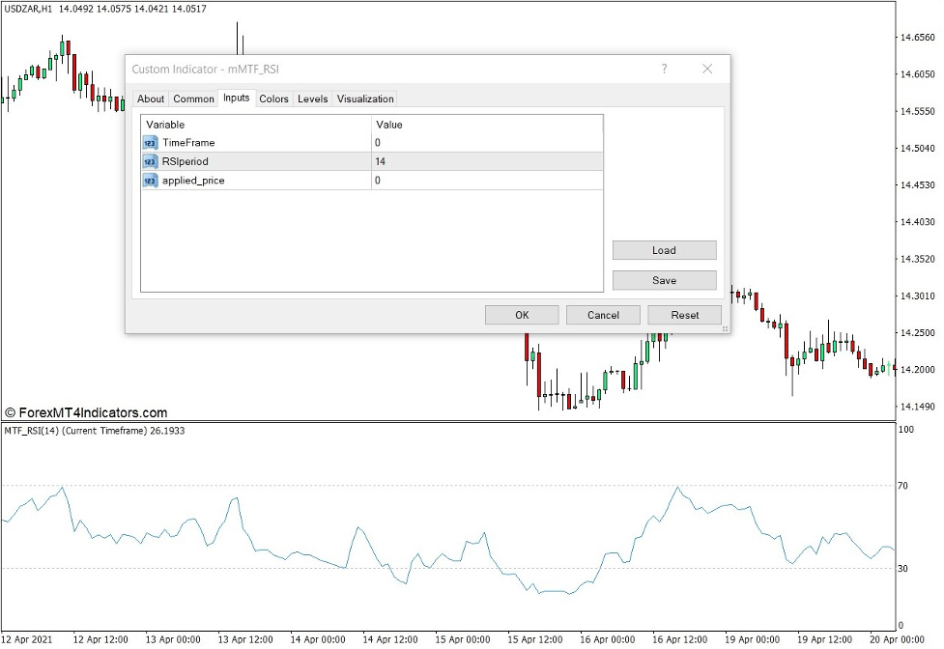Image resolution: width=944 pixels, height=649 pixels.
Task: Click the dialog resize grip corner
Action: coord(725,329)
